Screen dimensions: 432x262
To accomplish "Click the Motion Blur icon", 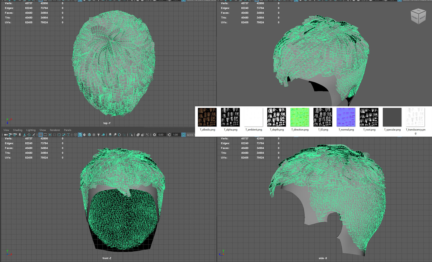I will [115, 135].
